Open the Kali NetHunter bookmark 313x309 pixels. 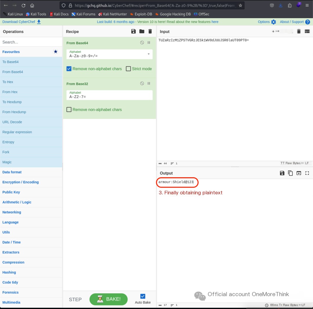112,14
